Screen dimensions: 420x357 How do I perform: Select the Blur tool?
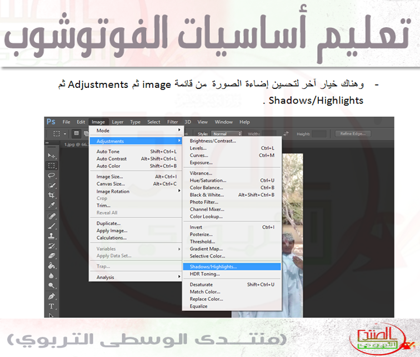tap(52, 275)
